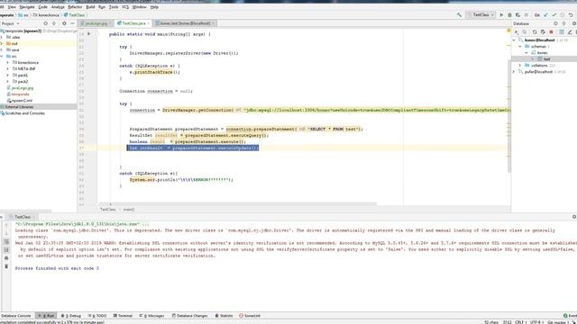The height and width of the screenshot is (324, 577).
Task: Open the Tools menu
Action: (x=114, y=7)
